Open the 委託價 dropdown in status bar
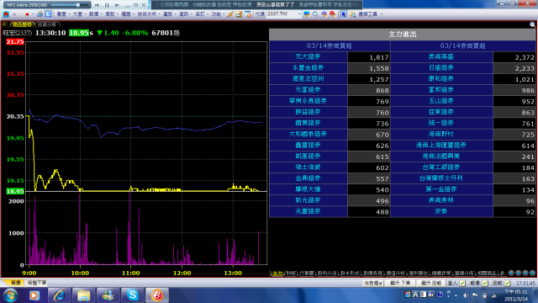This screenshot has width=538, height=303. tap(373, 283)
